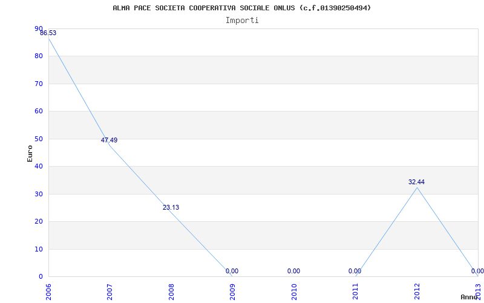The width and height of the screenshot is (484, 303).
Task: Click the 0.00 data label above 2013
Action: coord(477,271)
